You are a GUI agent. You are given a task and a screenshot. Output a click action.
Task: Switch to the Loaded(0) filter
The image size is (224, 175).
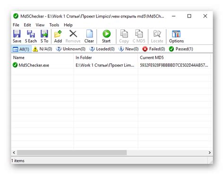pyautogui.click(x=102, y=49)
